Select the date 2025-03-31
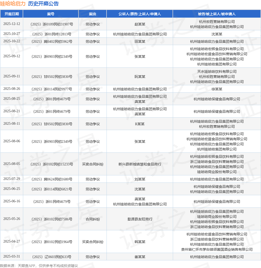 click(x=12, y=257)
